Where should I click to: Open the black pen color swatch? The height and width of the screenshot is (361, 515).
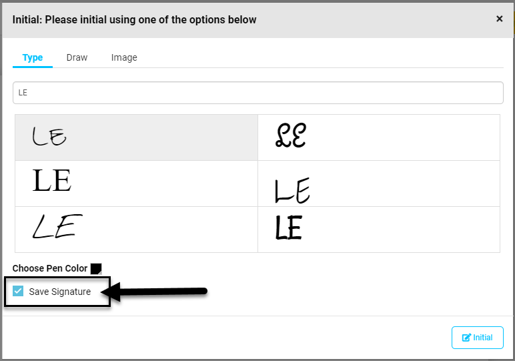(96, 269)
